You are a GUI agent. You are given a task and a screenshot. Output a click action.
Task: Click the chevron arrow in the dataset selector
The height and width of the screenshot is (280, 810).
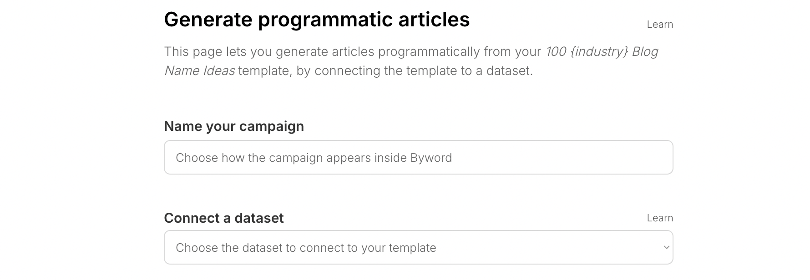coord(666,248)
